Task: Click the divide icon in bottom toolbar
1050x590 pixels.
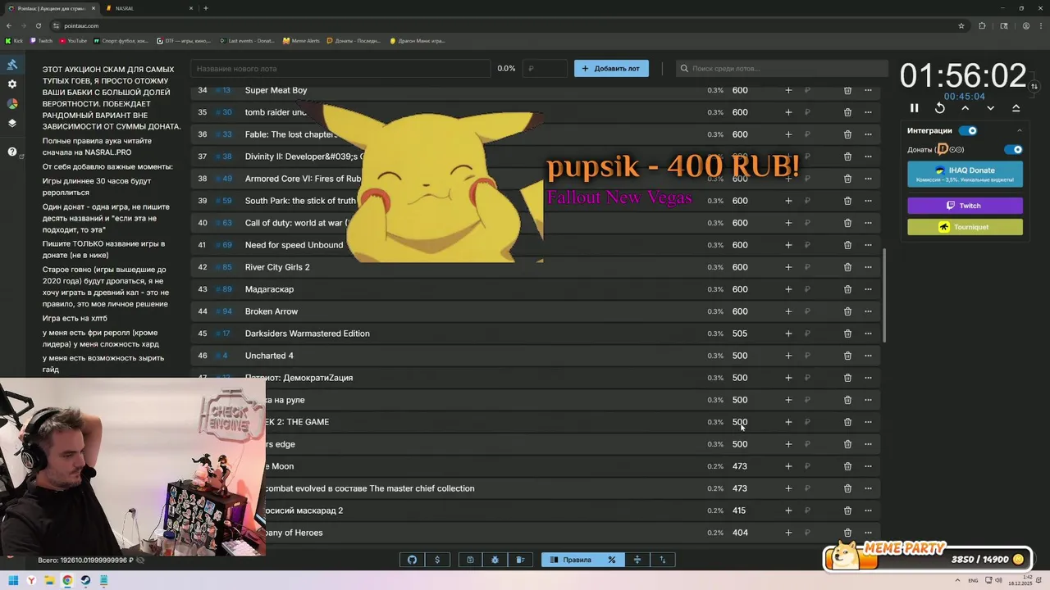Action: click(637, 560)
